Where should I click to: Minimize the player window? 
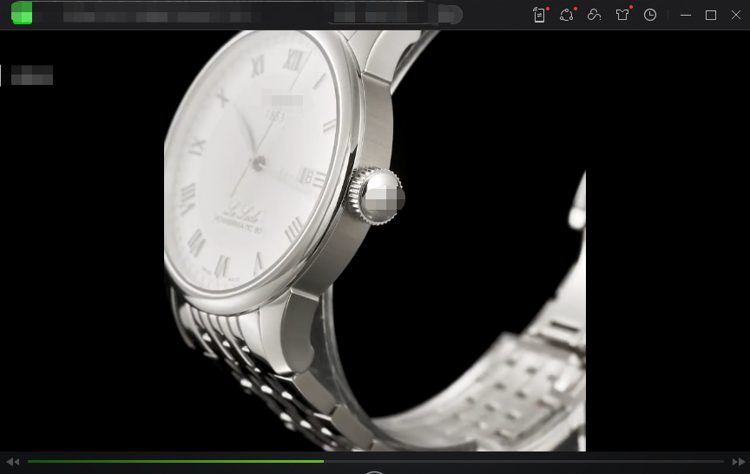[x=686, y=15]
